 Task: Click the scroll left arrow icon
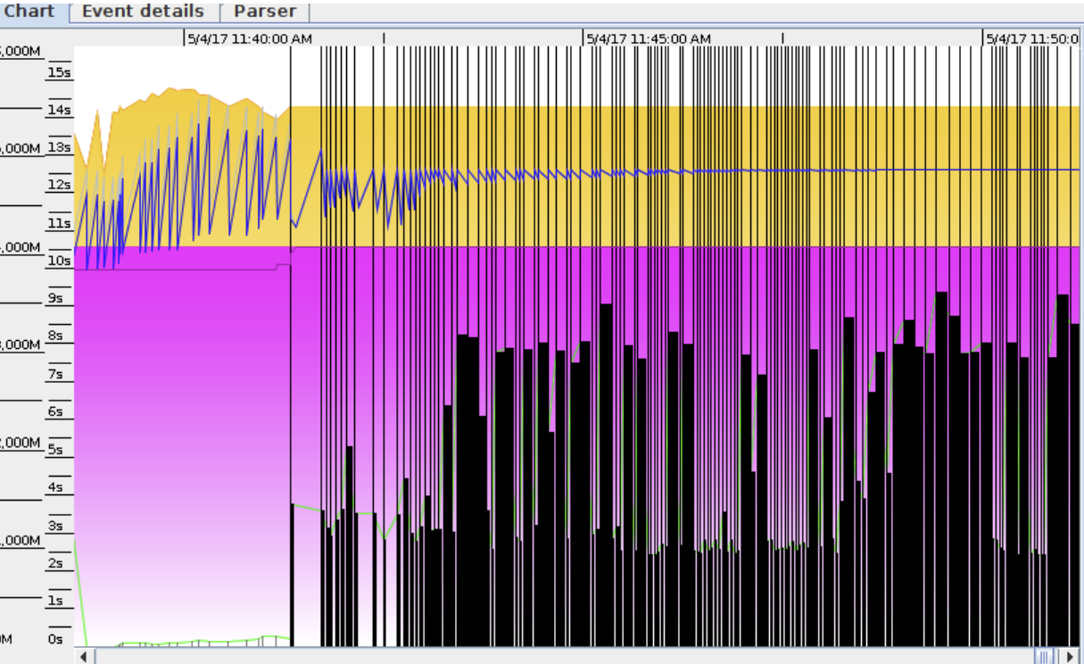coord(84,656)
